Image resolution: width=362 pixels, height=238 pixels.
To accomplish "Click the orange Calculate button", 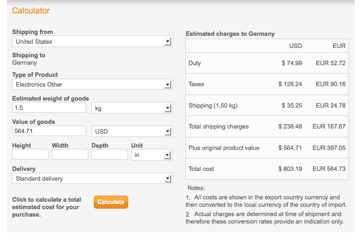I will [x=111, y=202].
